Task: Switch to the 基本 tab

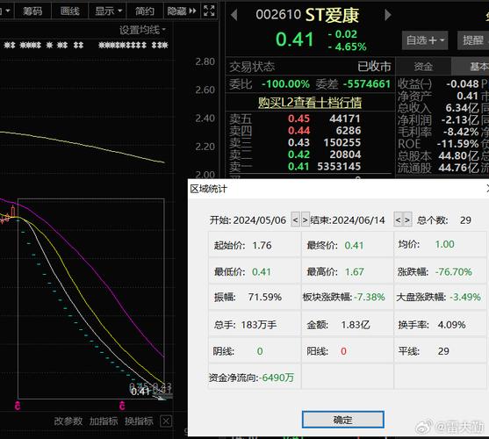Action: point(470,67)
